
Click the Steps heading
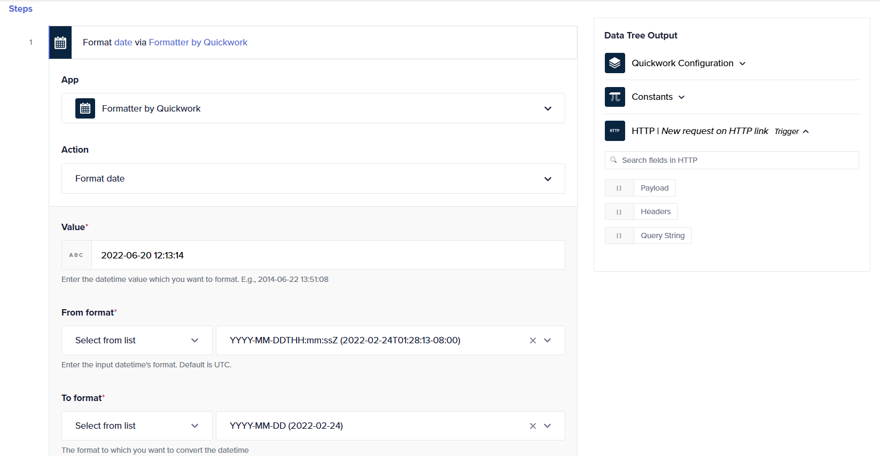tap(20, 9)
